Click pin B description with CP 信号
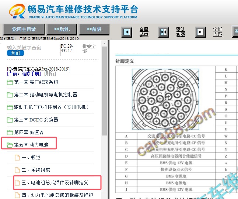The height and width of the screenshot is (199, 238). 176,143
